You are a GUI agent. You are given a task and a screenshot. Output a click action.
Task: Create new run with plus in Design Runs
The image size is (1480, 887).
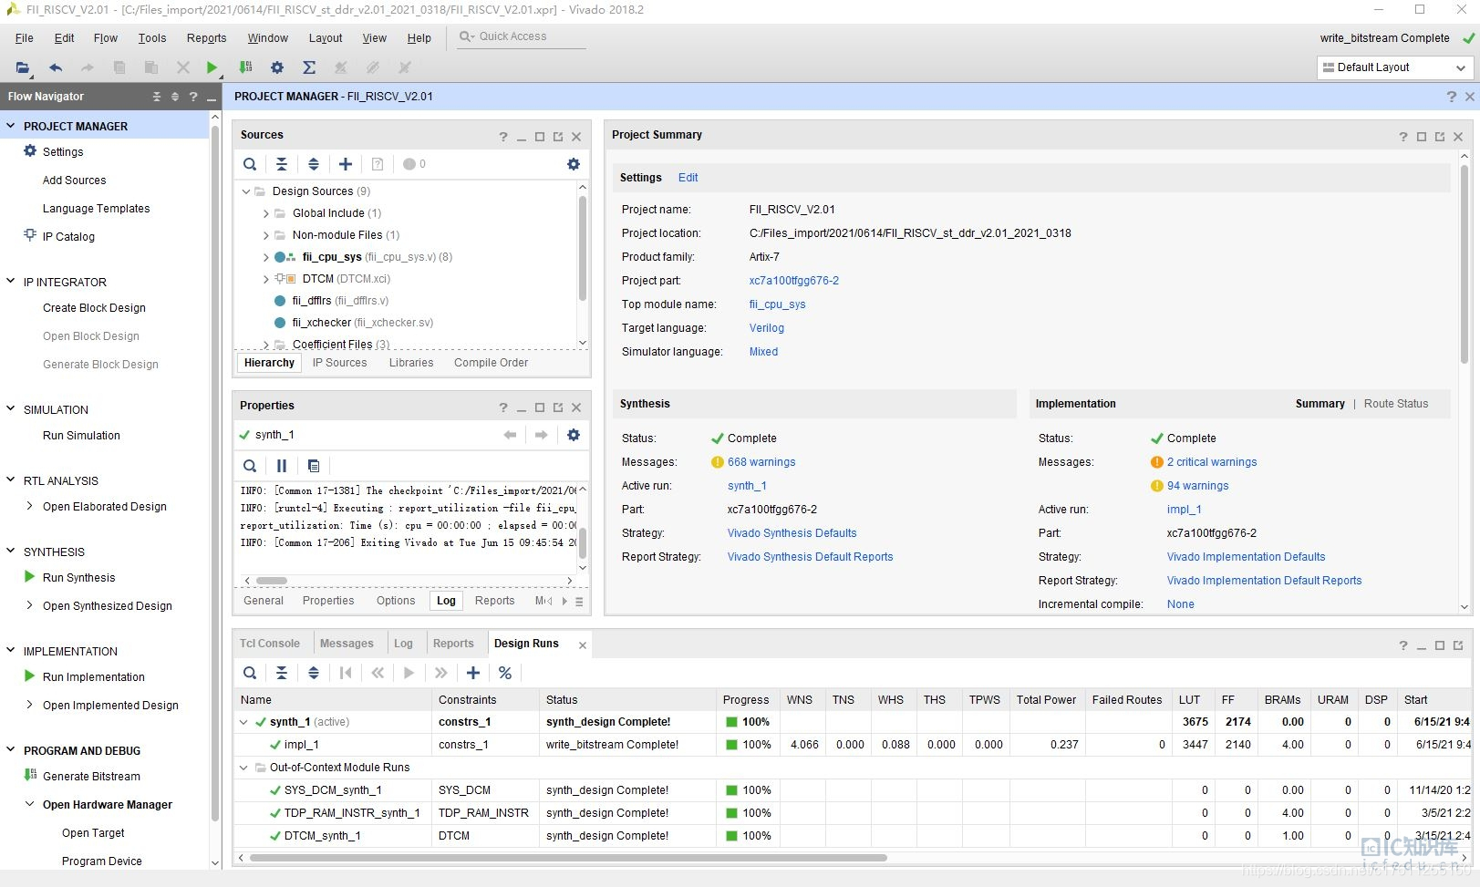click(x=473, y=673)
